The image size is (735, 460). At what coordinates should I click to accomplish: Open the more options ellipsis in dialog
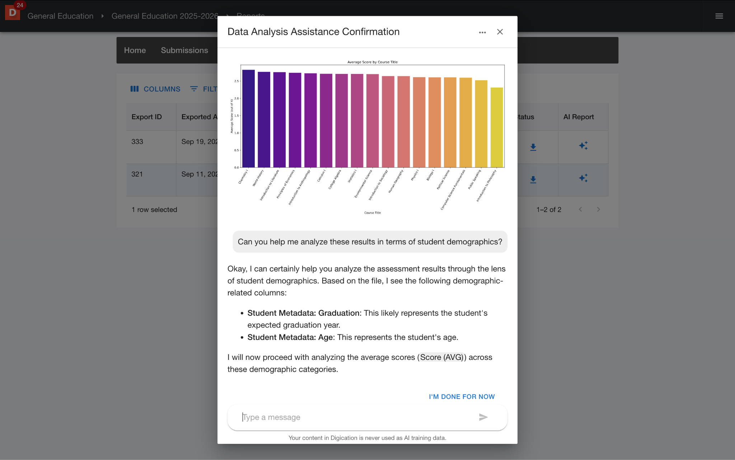pyautogui.click(x=482, y=32)
